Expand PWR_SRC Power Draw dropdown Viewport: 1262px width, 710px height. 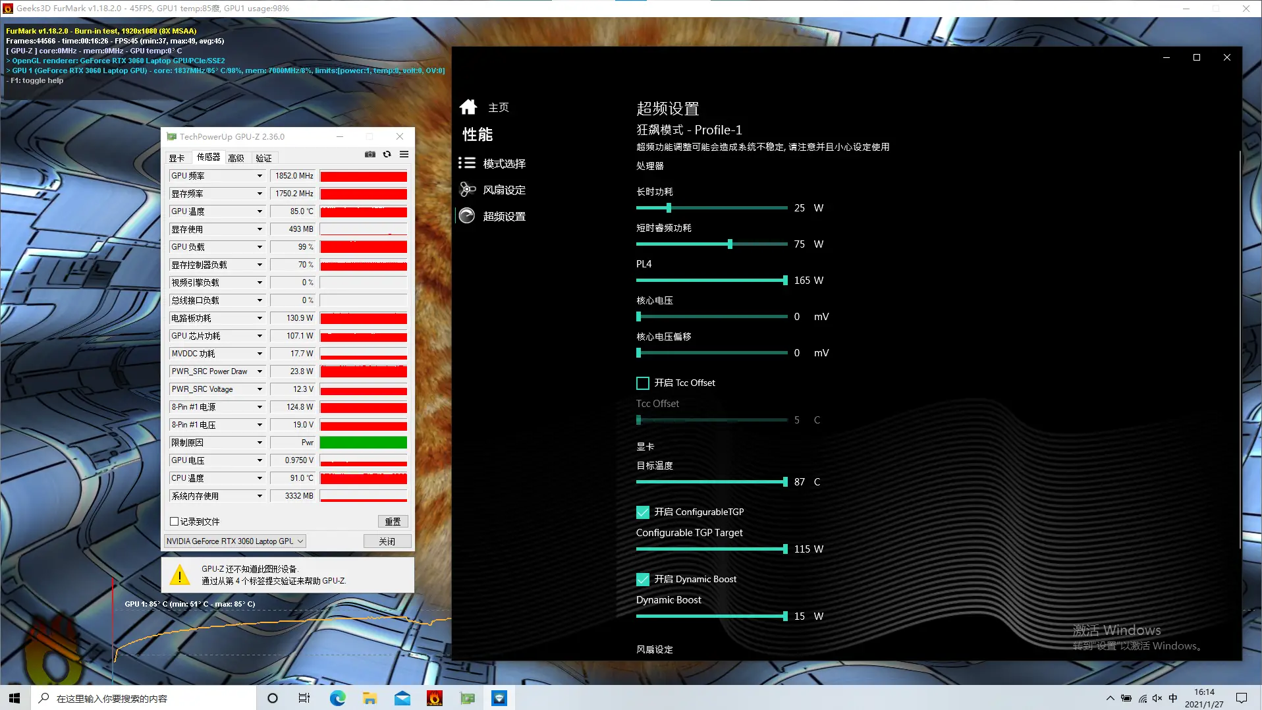coord(260,371)
